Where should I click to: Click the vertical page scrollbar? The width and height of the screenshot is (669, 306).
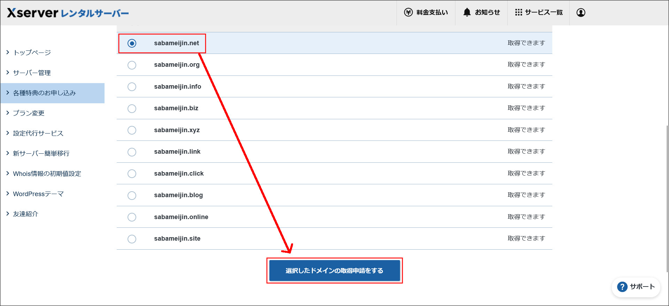(x=667, y=198)
